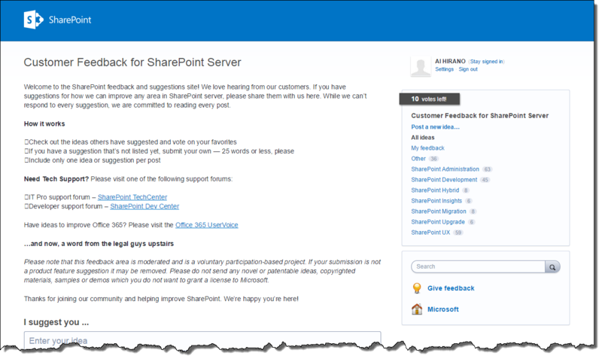The width and height of the screenshot is (602, 362).
Task: Click the Enter your idea text box
Action: [202, 340]
